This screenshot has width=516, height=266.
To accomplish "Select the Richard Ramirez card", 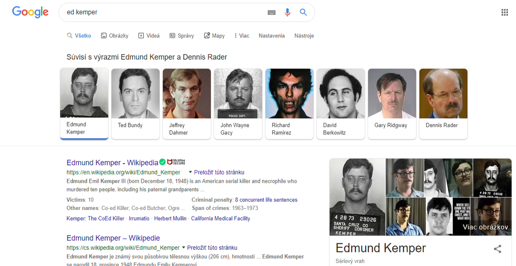I will click(x=289, y=104).
